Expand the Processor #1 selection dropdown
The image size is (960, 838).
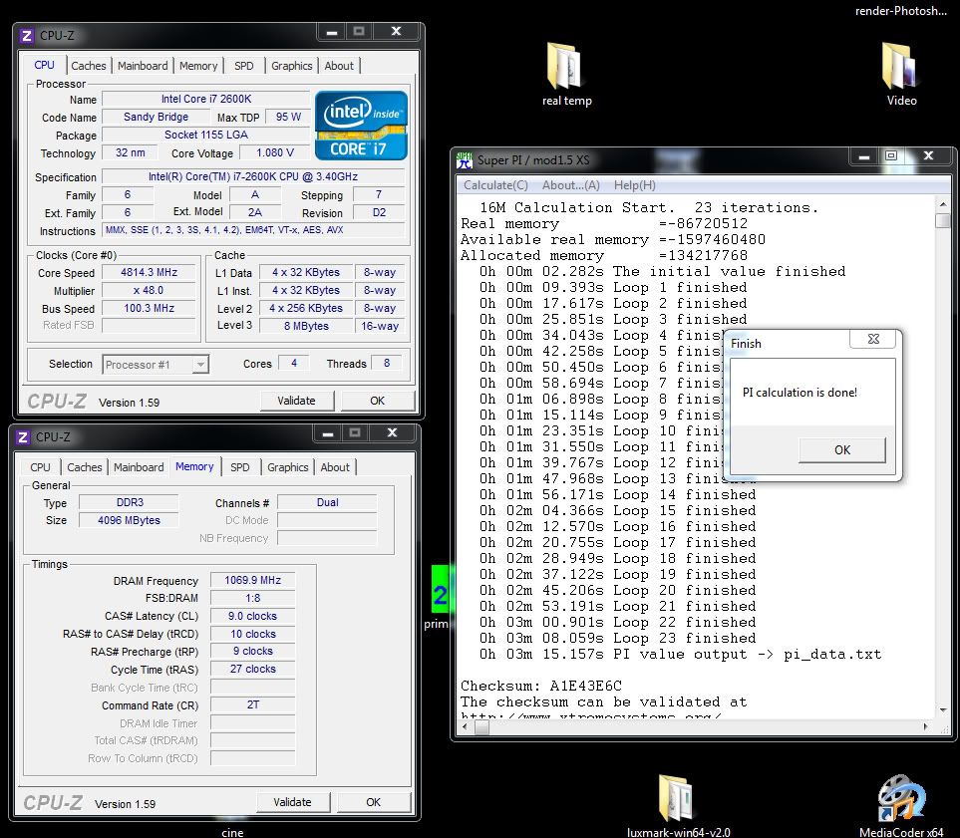pyautogui.click(x=200, y=365)
